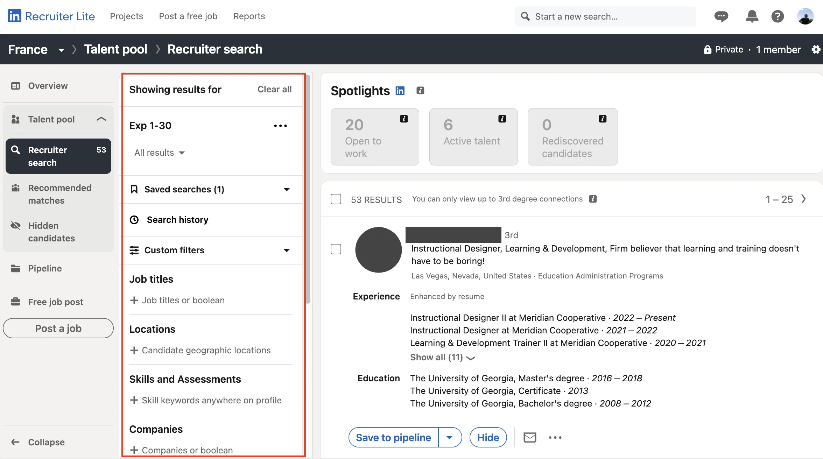Select the checkbox next to 53 RESULTS
The height and width of the screenshot is (459, 823).
(336, 199)
